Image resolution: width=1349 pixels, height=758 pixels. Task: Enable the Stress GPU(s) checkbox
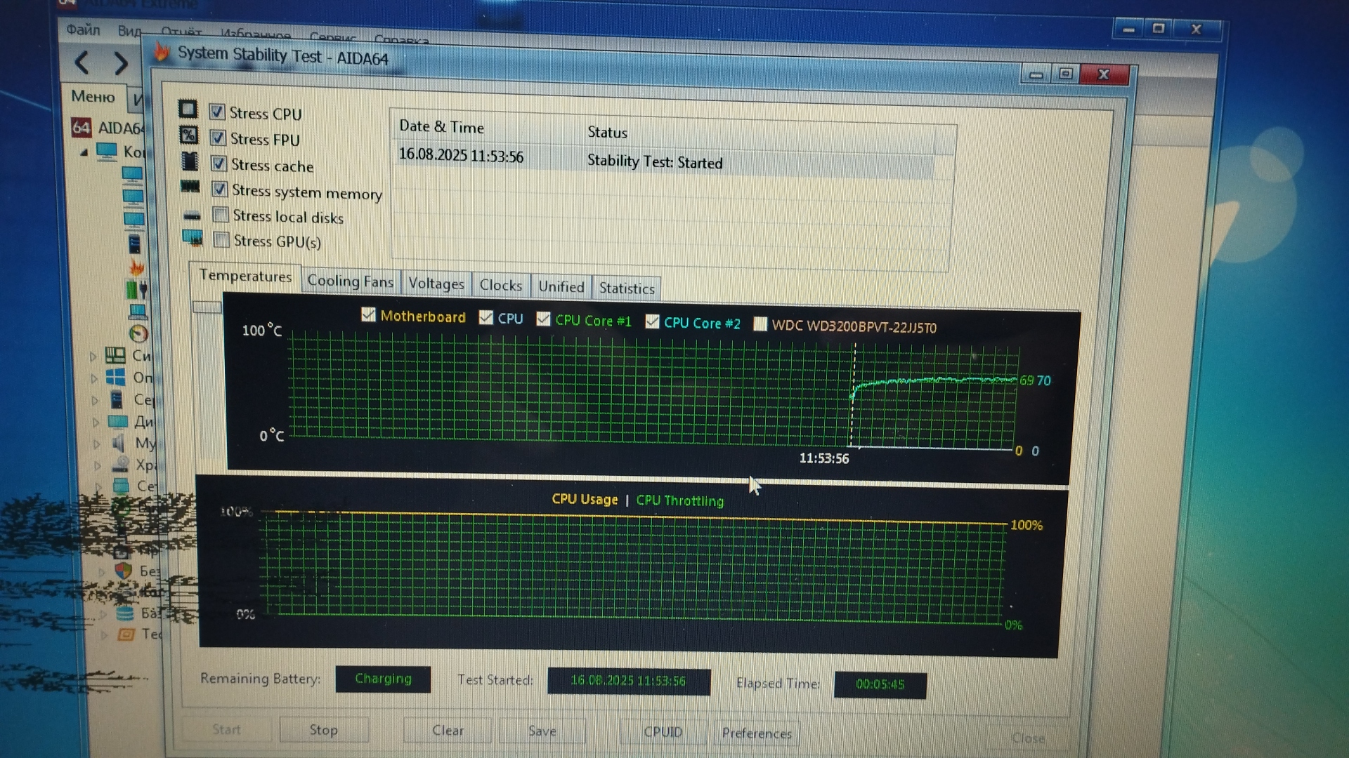(x=221, y=240)
